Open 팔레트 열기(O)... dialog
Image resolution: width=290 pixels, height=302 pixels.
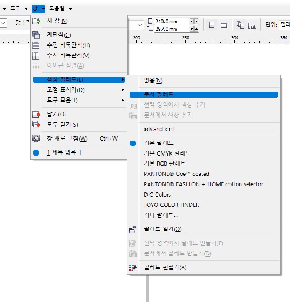(x=204, y=229)
